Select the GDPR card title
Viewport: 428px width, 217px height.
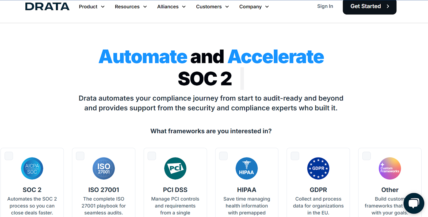(318, 190)
